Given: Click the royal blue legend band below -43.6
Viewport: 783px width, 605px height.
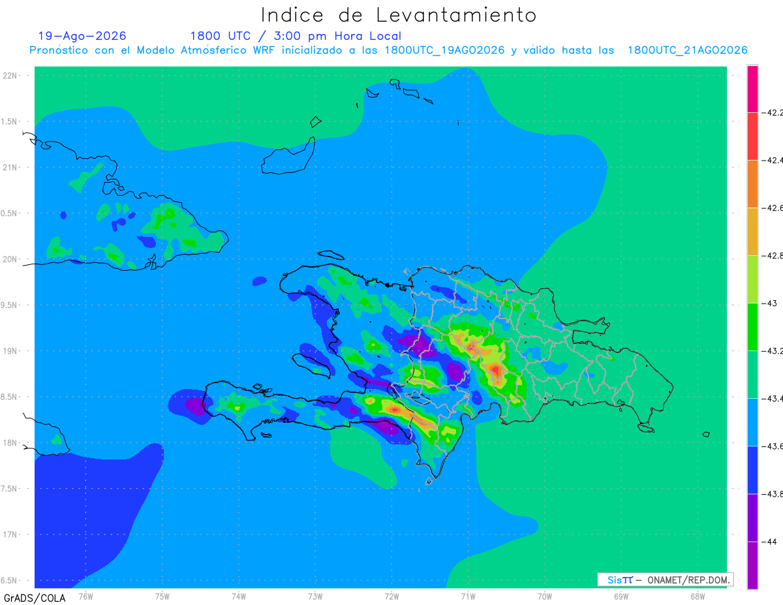Looking at the screenshot, I should (752, 470).
